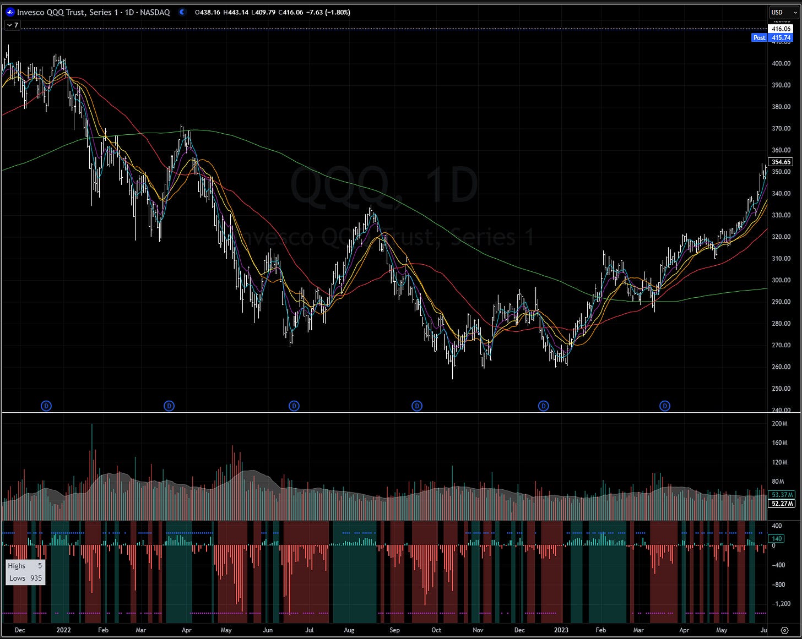Click the 354.65 price axis label
The width and height of the screenshot is (802, 639).
(781, 162)
